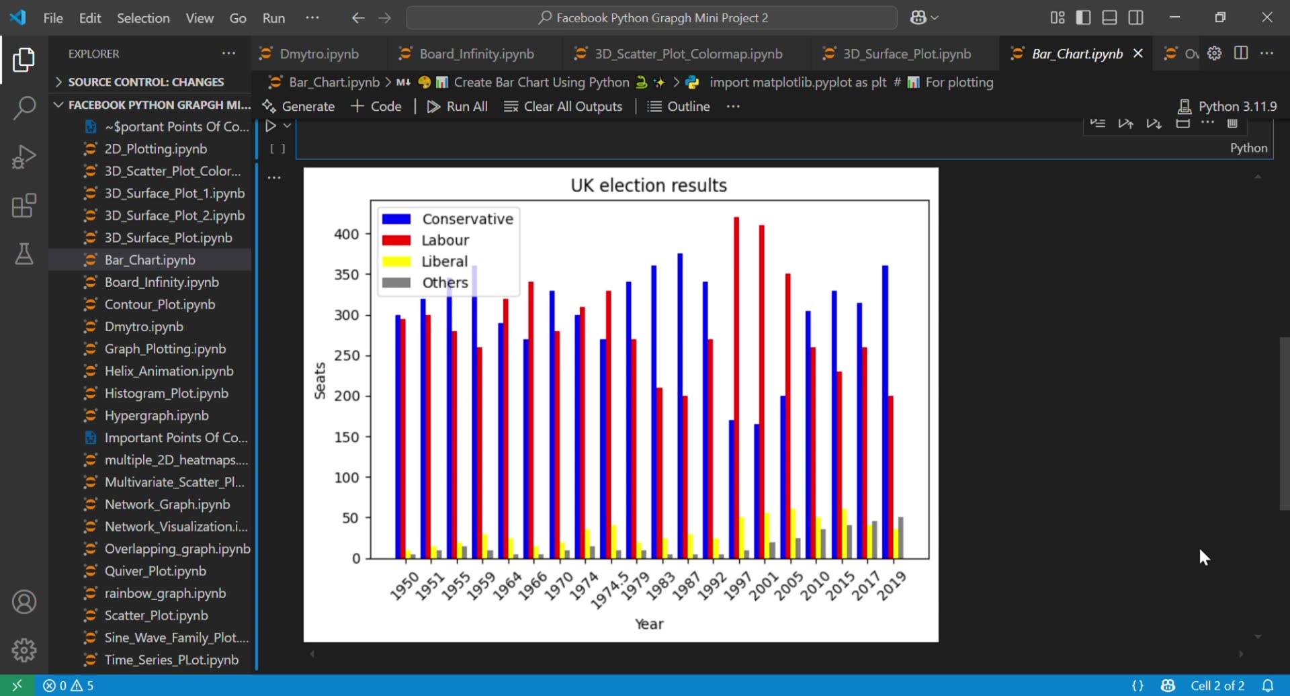Switch to the 3D_Scatter_Plot_Colormap.ipynb tab
Viewport: 1290px width, 696px height.
687,54
